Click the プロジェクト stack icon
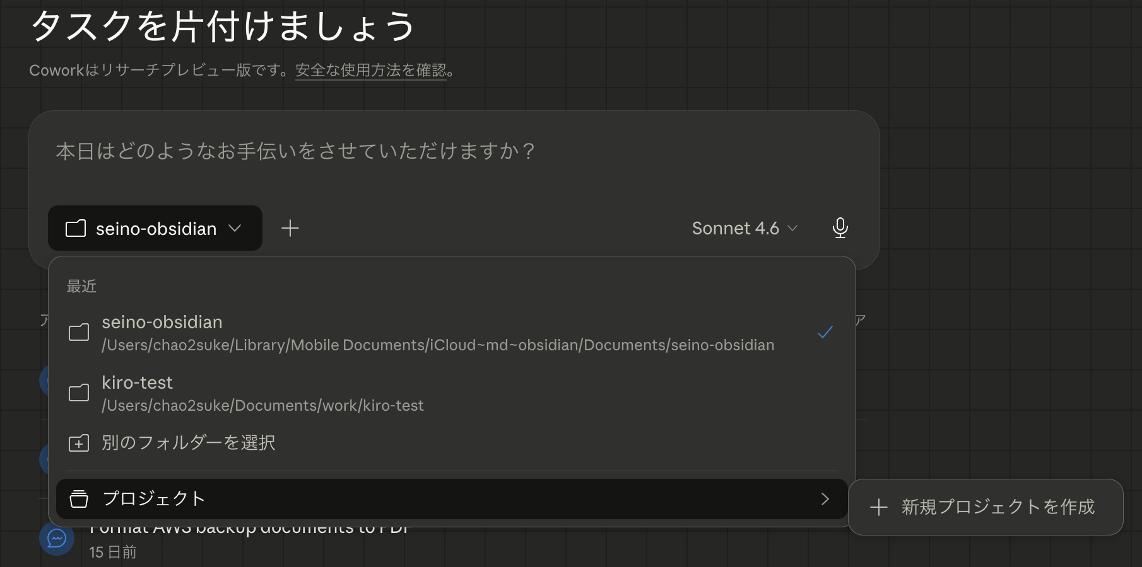1142x567 pixels. [x=79, y=499]
